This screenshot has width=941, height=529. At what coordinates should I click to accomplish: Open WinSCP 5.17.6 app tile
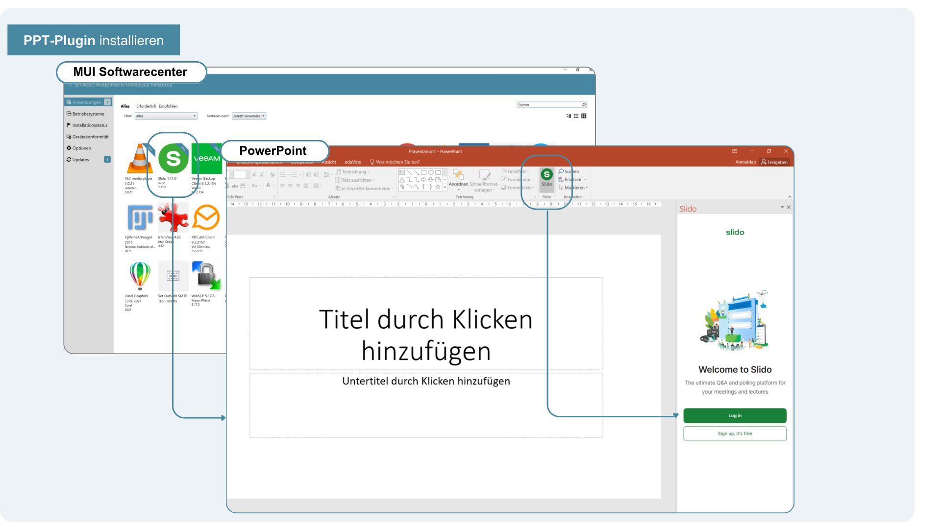[206, 284]
